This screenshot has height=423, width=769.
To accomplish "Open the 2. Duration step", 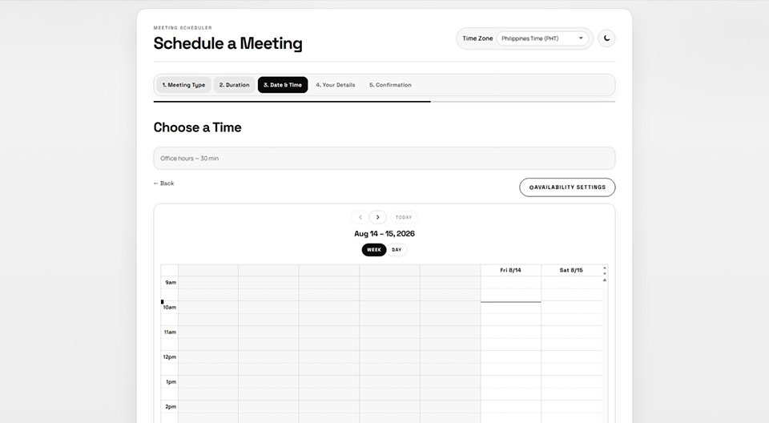I will coord(235,85).
